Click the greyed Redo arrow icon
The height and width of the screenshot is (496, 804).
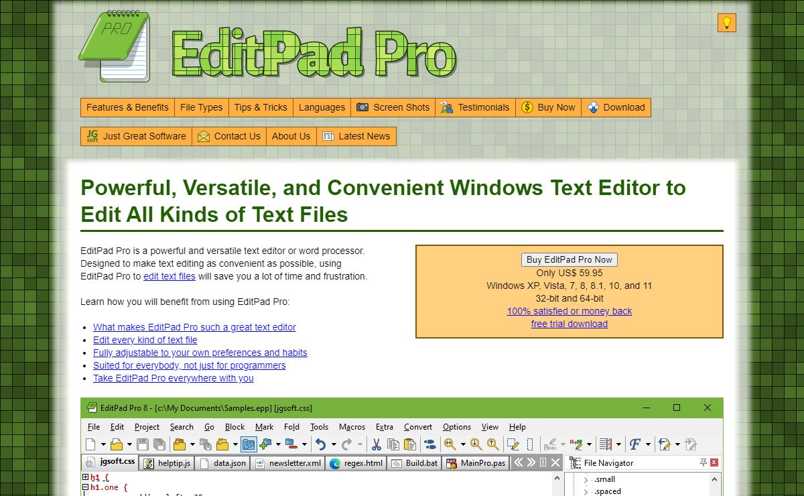click(x=346, y=444)
